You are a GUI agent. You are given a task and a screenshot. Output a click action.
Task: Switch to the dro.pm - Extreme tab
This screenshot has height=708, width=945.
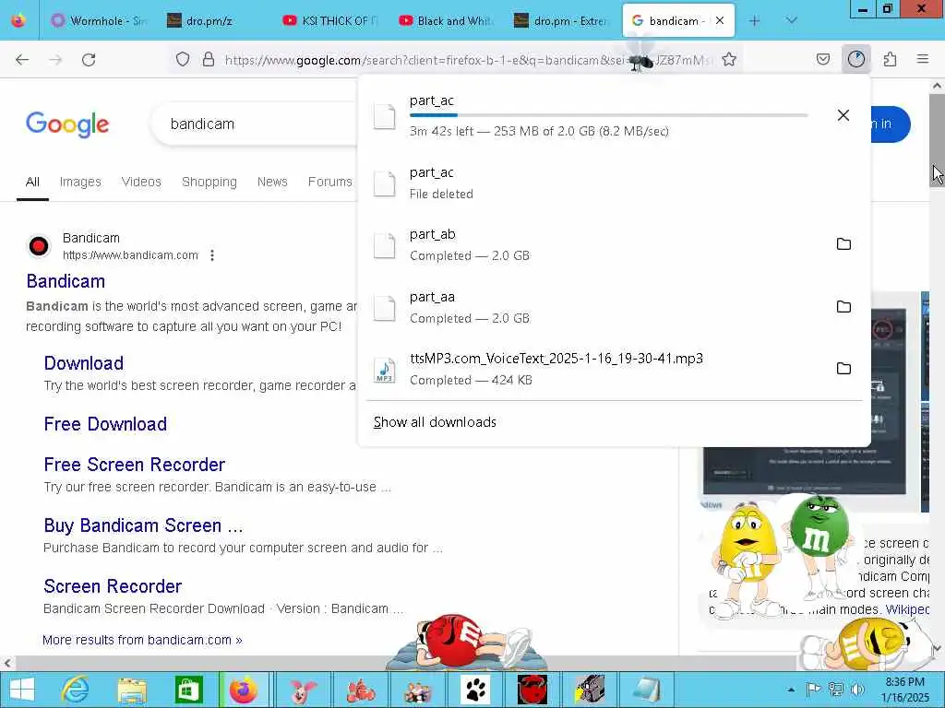[564, 20]
